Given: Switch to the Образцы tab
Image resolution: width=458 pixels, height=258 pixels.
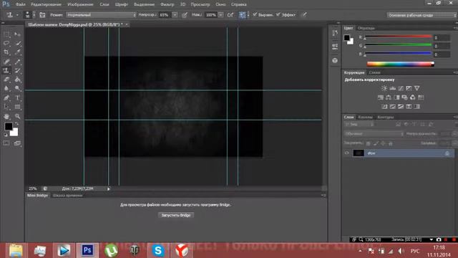Looking at the screenshot, I should [366, 28].
